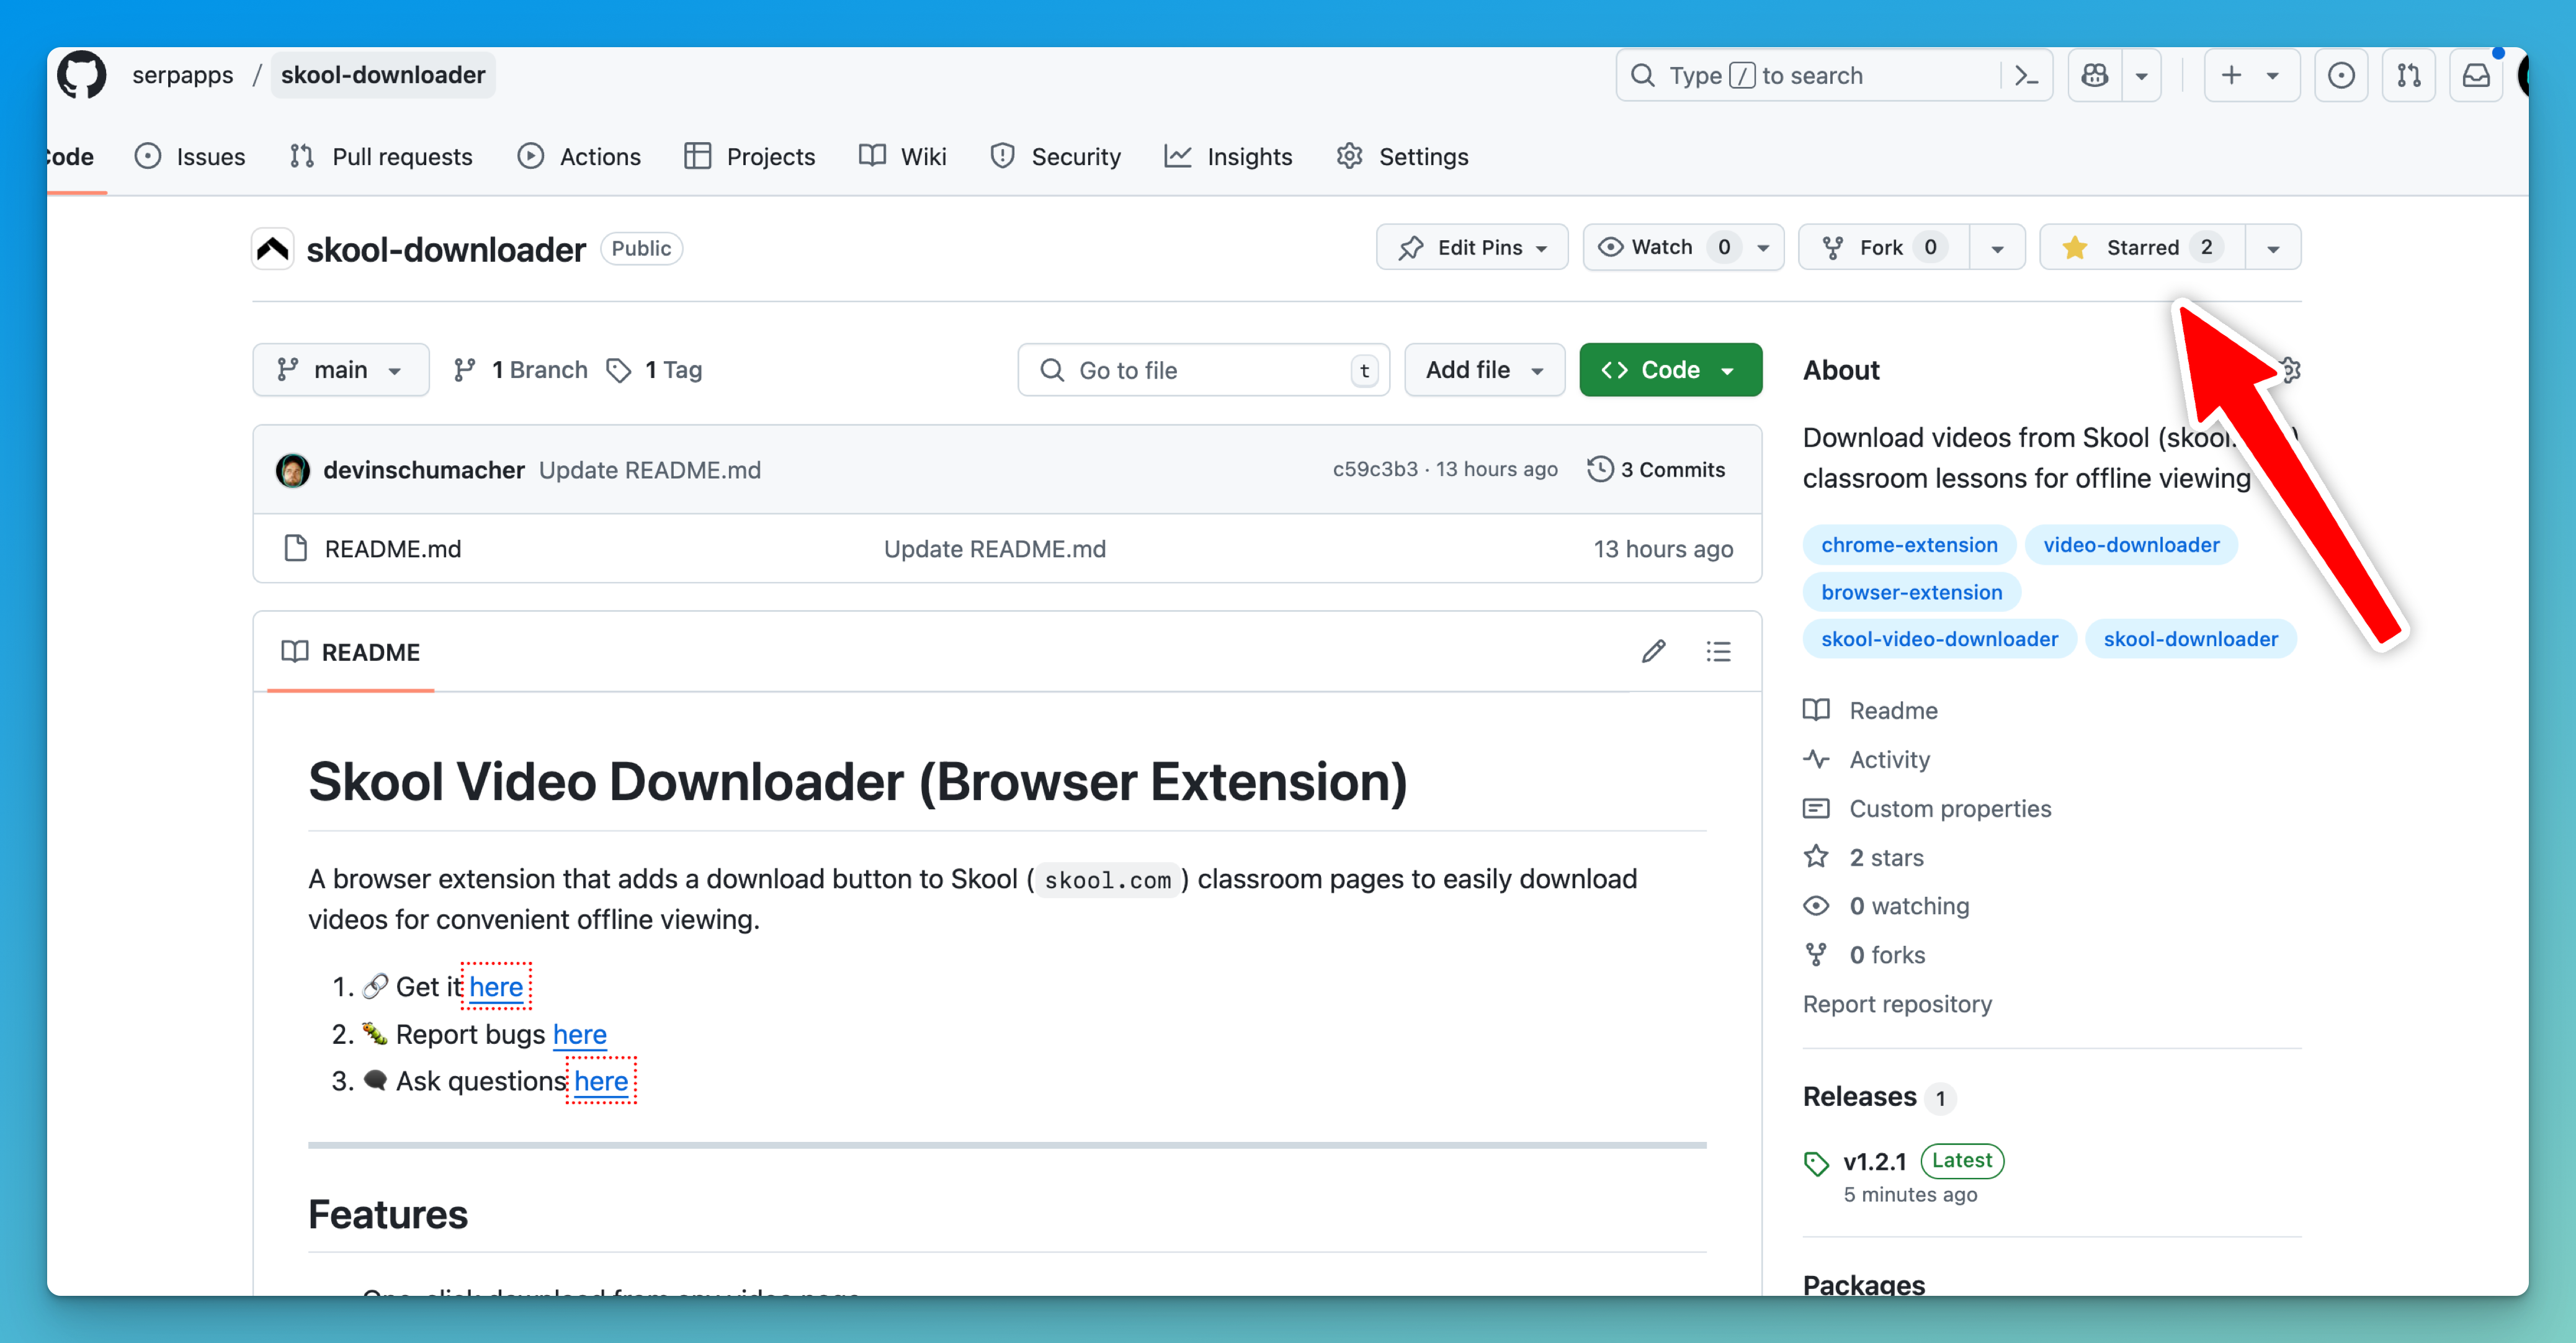Click the issues circle icon in header
Screen dimensions: 2576x1343
tap(2341, 76)
